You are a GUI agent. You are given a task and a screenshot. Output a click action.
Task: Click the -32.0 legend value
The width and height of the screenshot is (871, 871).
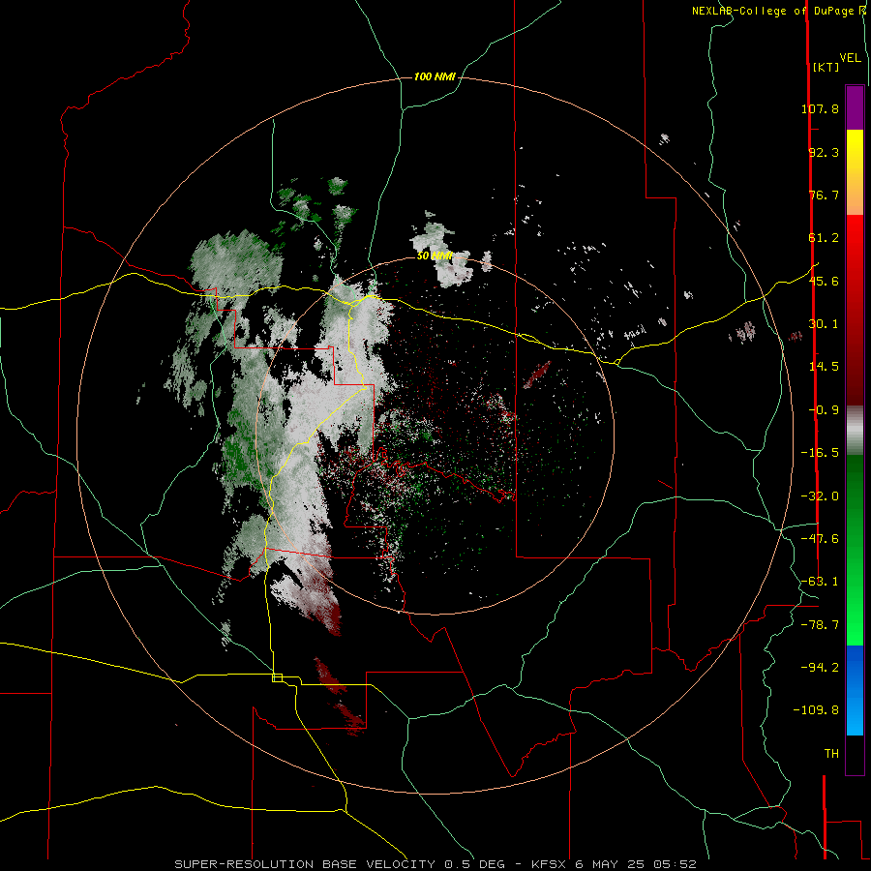pyautogui.click(x=820, y=496)
